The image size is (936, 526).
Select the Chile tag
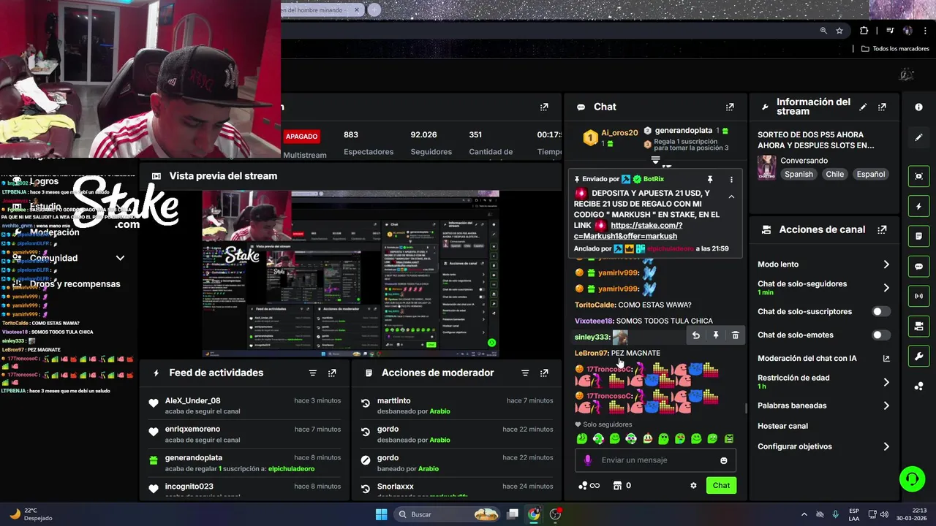pyautogui.click(x=835, y=174)
